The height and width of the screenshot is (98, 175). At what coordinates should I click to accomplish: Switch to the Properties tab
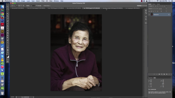tap(150, 78)
